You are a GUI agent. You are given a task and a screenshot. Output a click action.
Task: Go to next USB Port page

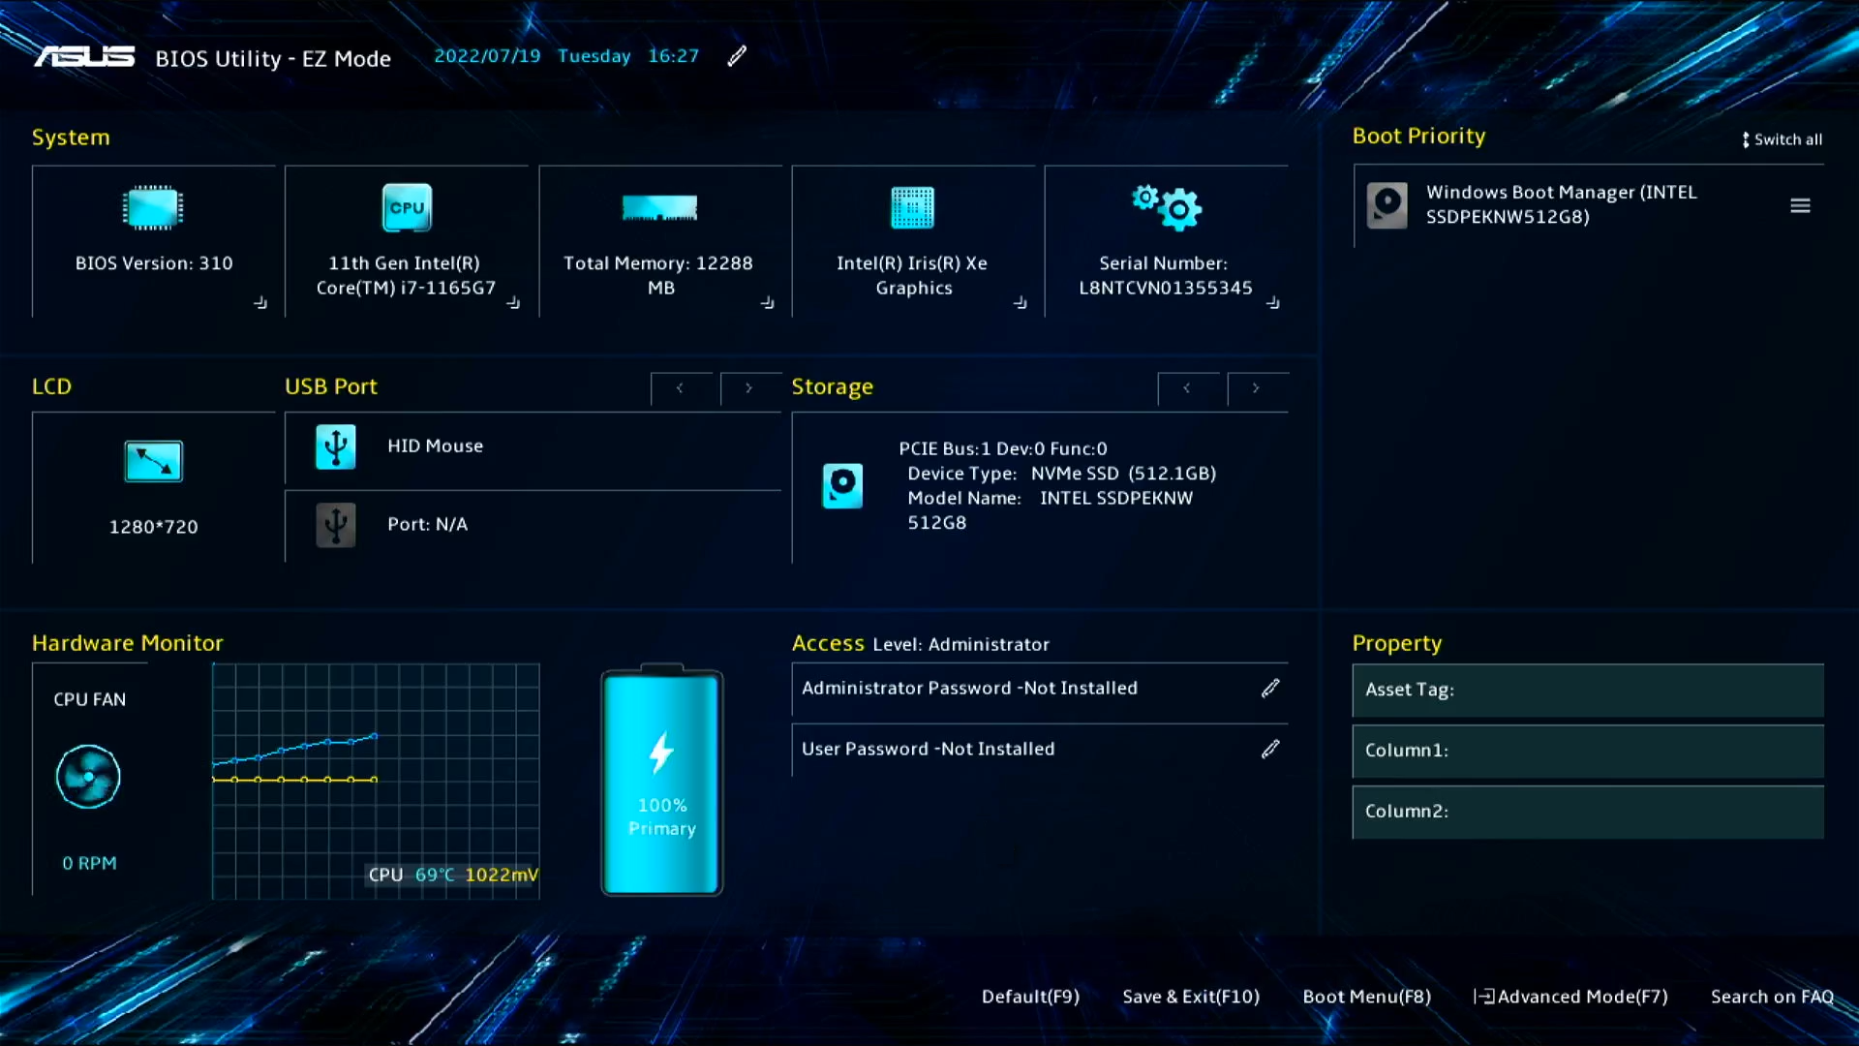click(x=750, y=388)
